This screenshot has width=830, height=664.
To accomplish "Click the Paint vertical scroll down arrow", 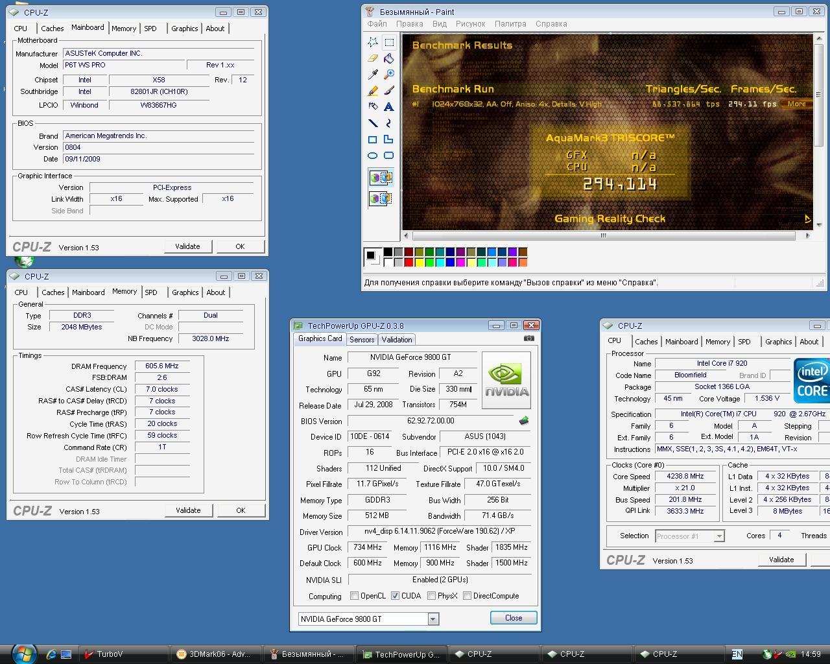I will [819, 224].
